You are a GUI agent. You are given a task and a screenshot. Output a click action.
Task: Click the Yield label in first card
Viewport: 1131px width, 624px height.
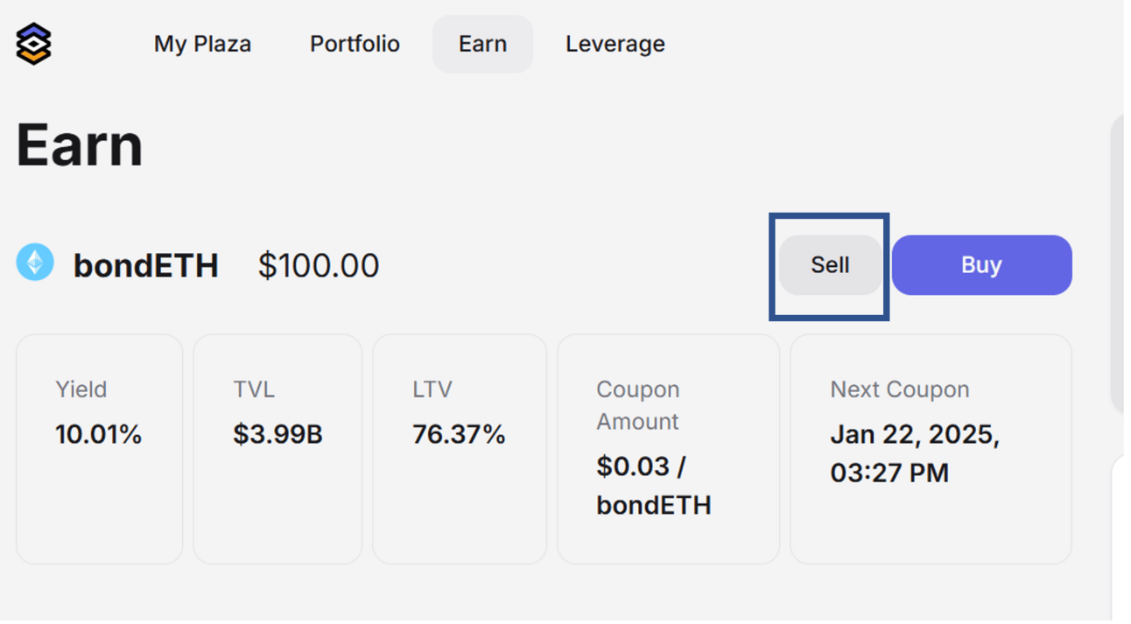point(81,389)
